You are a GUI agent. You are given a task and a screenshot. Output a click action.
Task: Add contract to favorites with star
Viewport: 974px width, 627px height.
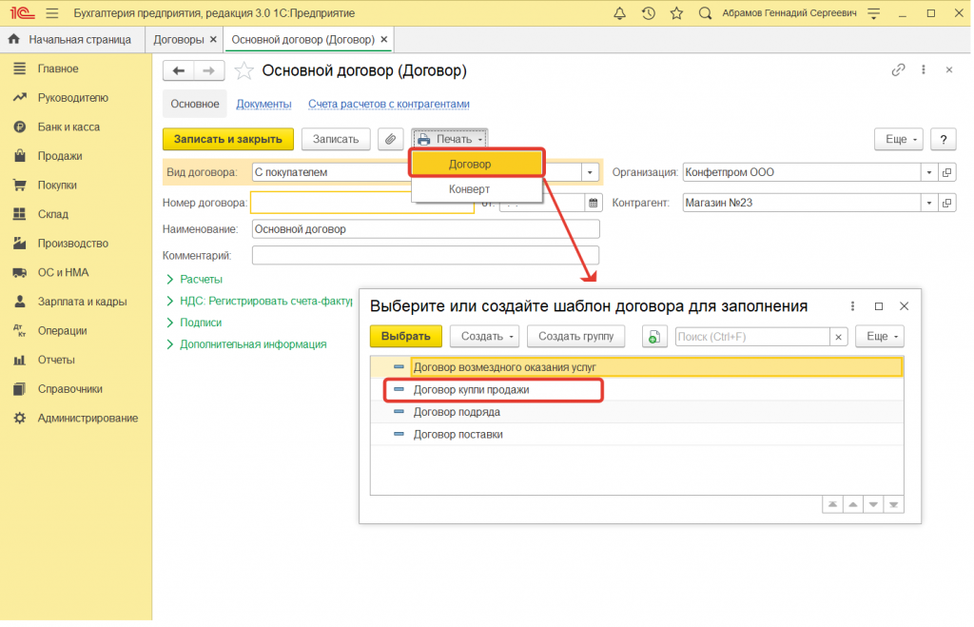click(x=244, y=71)
